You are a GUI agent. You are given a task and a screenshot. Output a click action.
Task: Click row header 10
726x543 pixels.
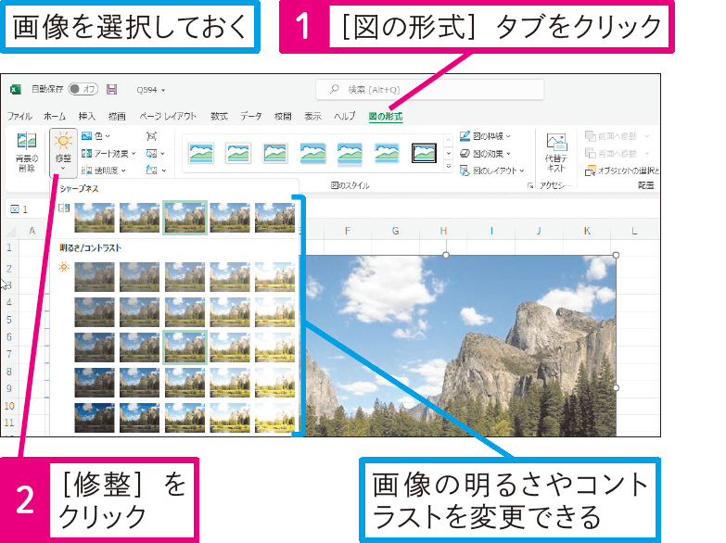tap(9, 406)
